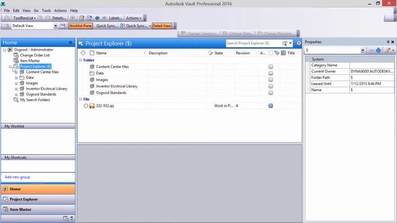397x223 pixels.
Task: Click the image column icon before Title
Action: click(x=283, y=53)
